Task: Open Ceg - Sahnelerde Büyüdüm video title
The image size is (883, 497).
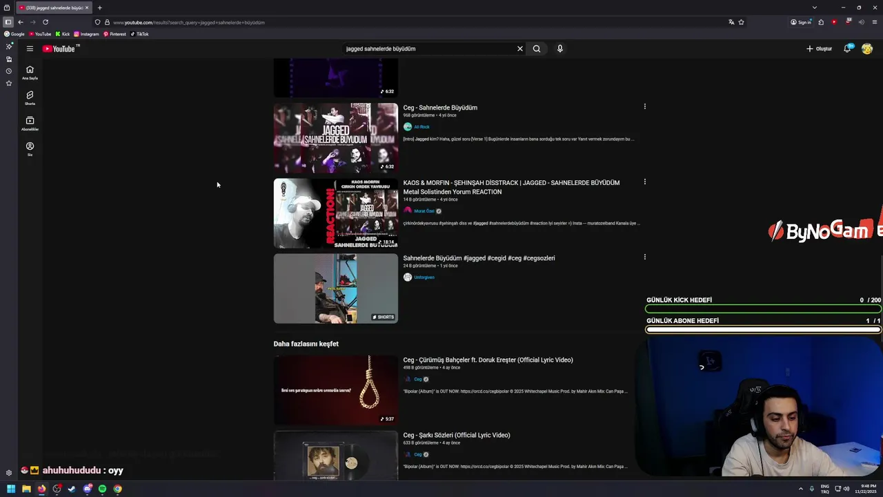Action: (x=440, y=108)
